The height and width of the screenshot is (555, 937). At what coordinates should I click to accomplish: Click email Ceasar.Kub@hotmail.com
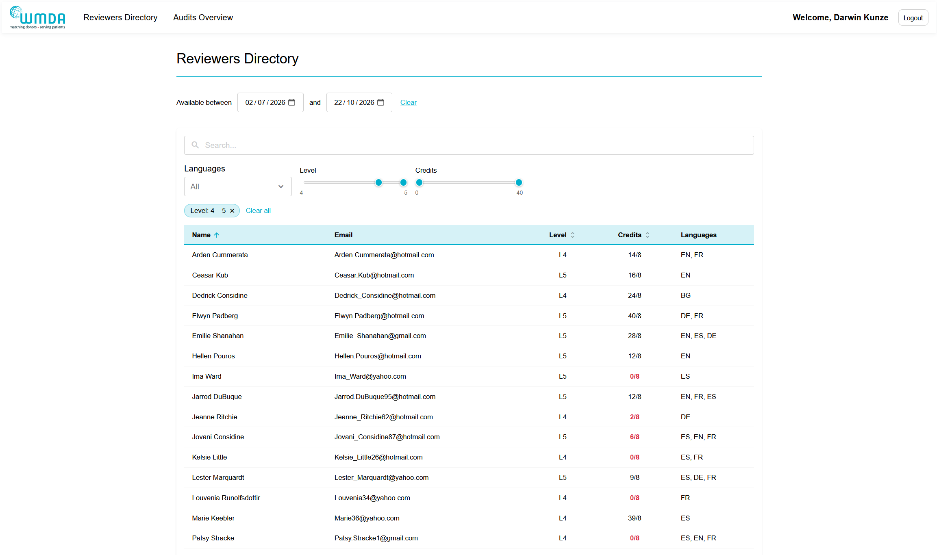(374, 275)
